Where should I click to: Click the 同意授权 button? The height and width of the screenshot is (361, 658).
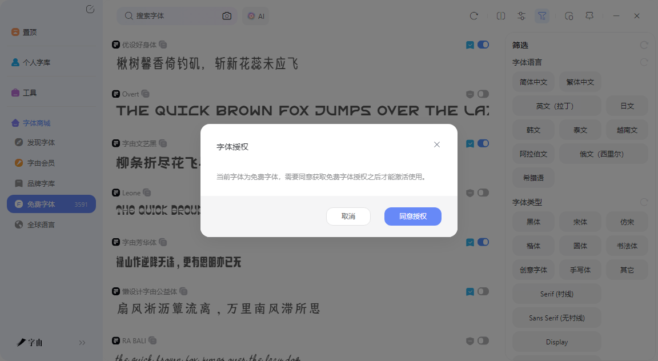(413, 216)
